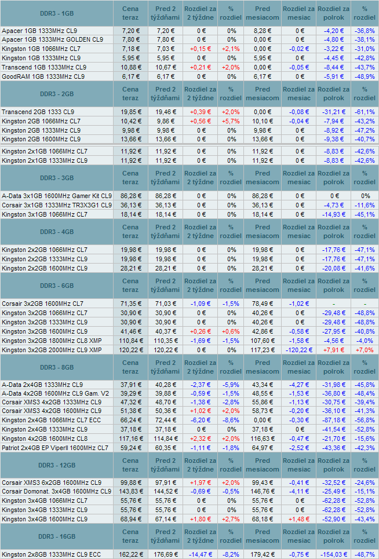Click the DDR3 - 3GB section header

coord(57,178)
